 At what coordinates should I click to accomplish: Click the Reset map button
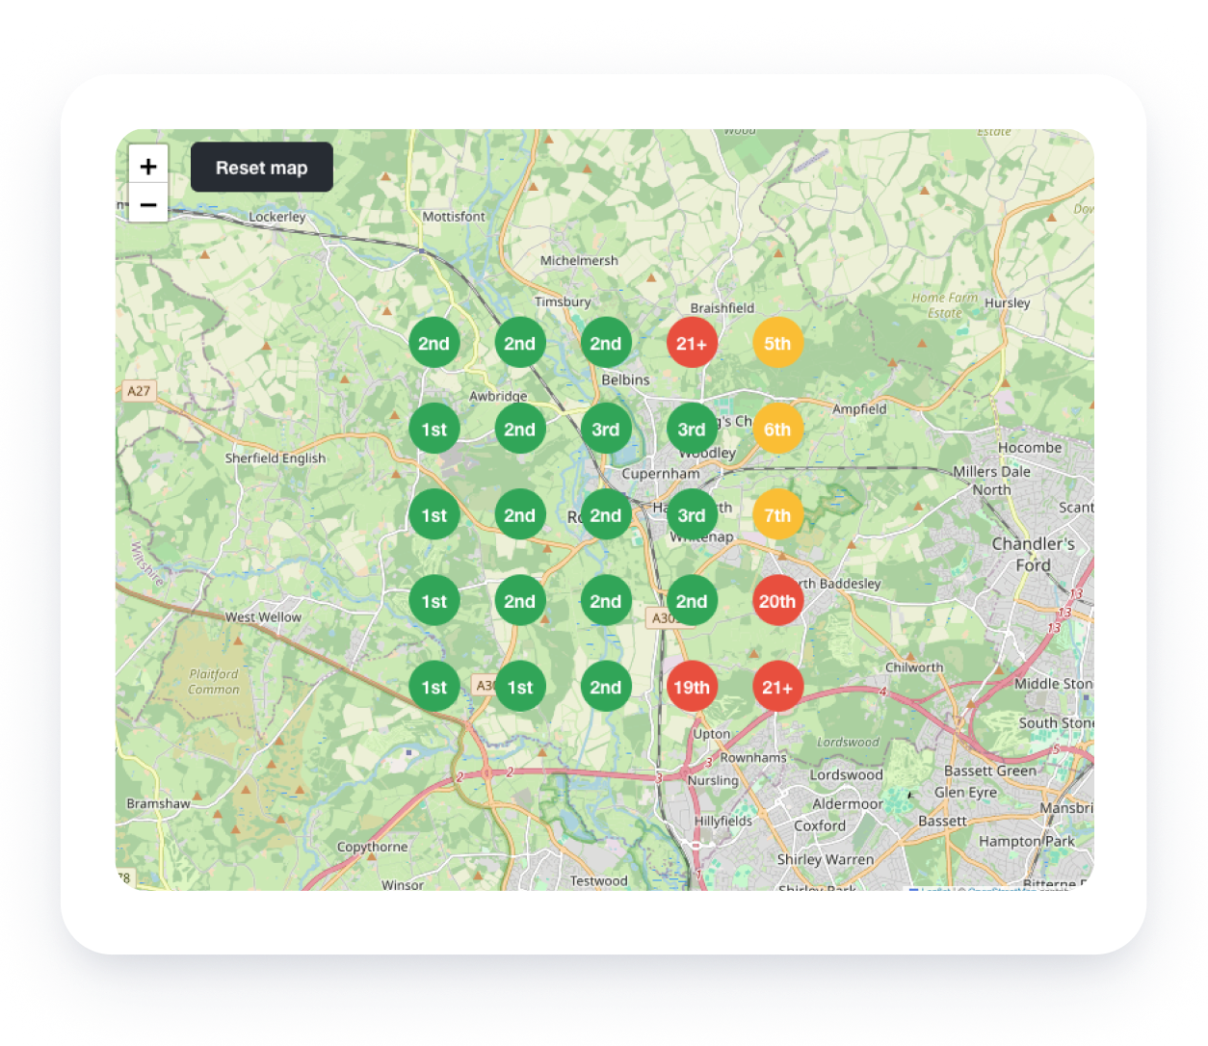262,168
